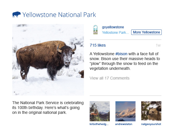Viewport: 172px width, 133px height.
Task: Open the goyellowstone username link
Action: click(x=113, y=27)
